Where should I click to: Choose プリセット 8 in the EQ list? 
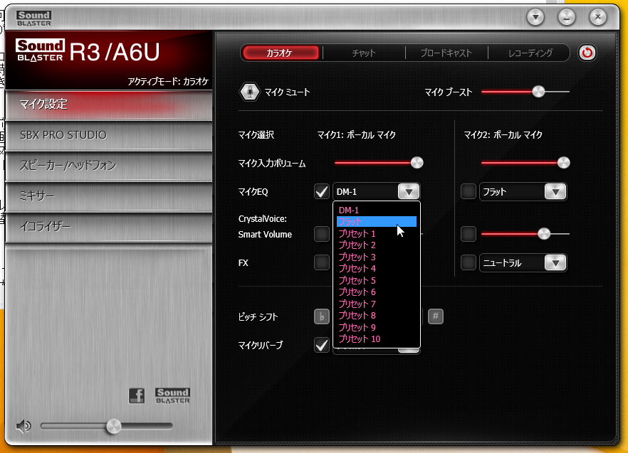[377, 315]
